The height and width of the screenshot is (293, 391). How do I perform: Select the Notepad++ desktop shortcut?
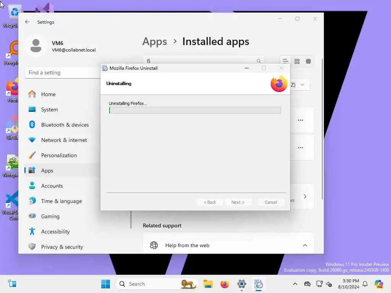pyautogui.click(x=11, y=165)
